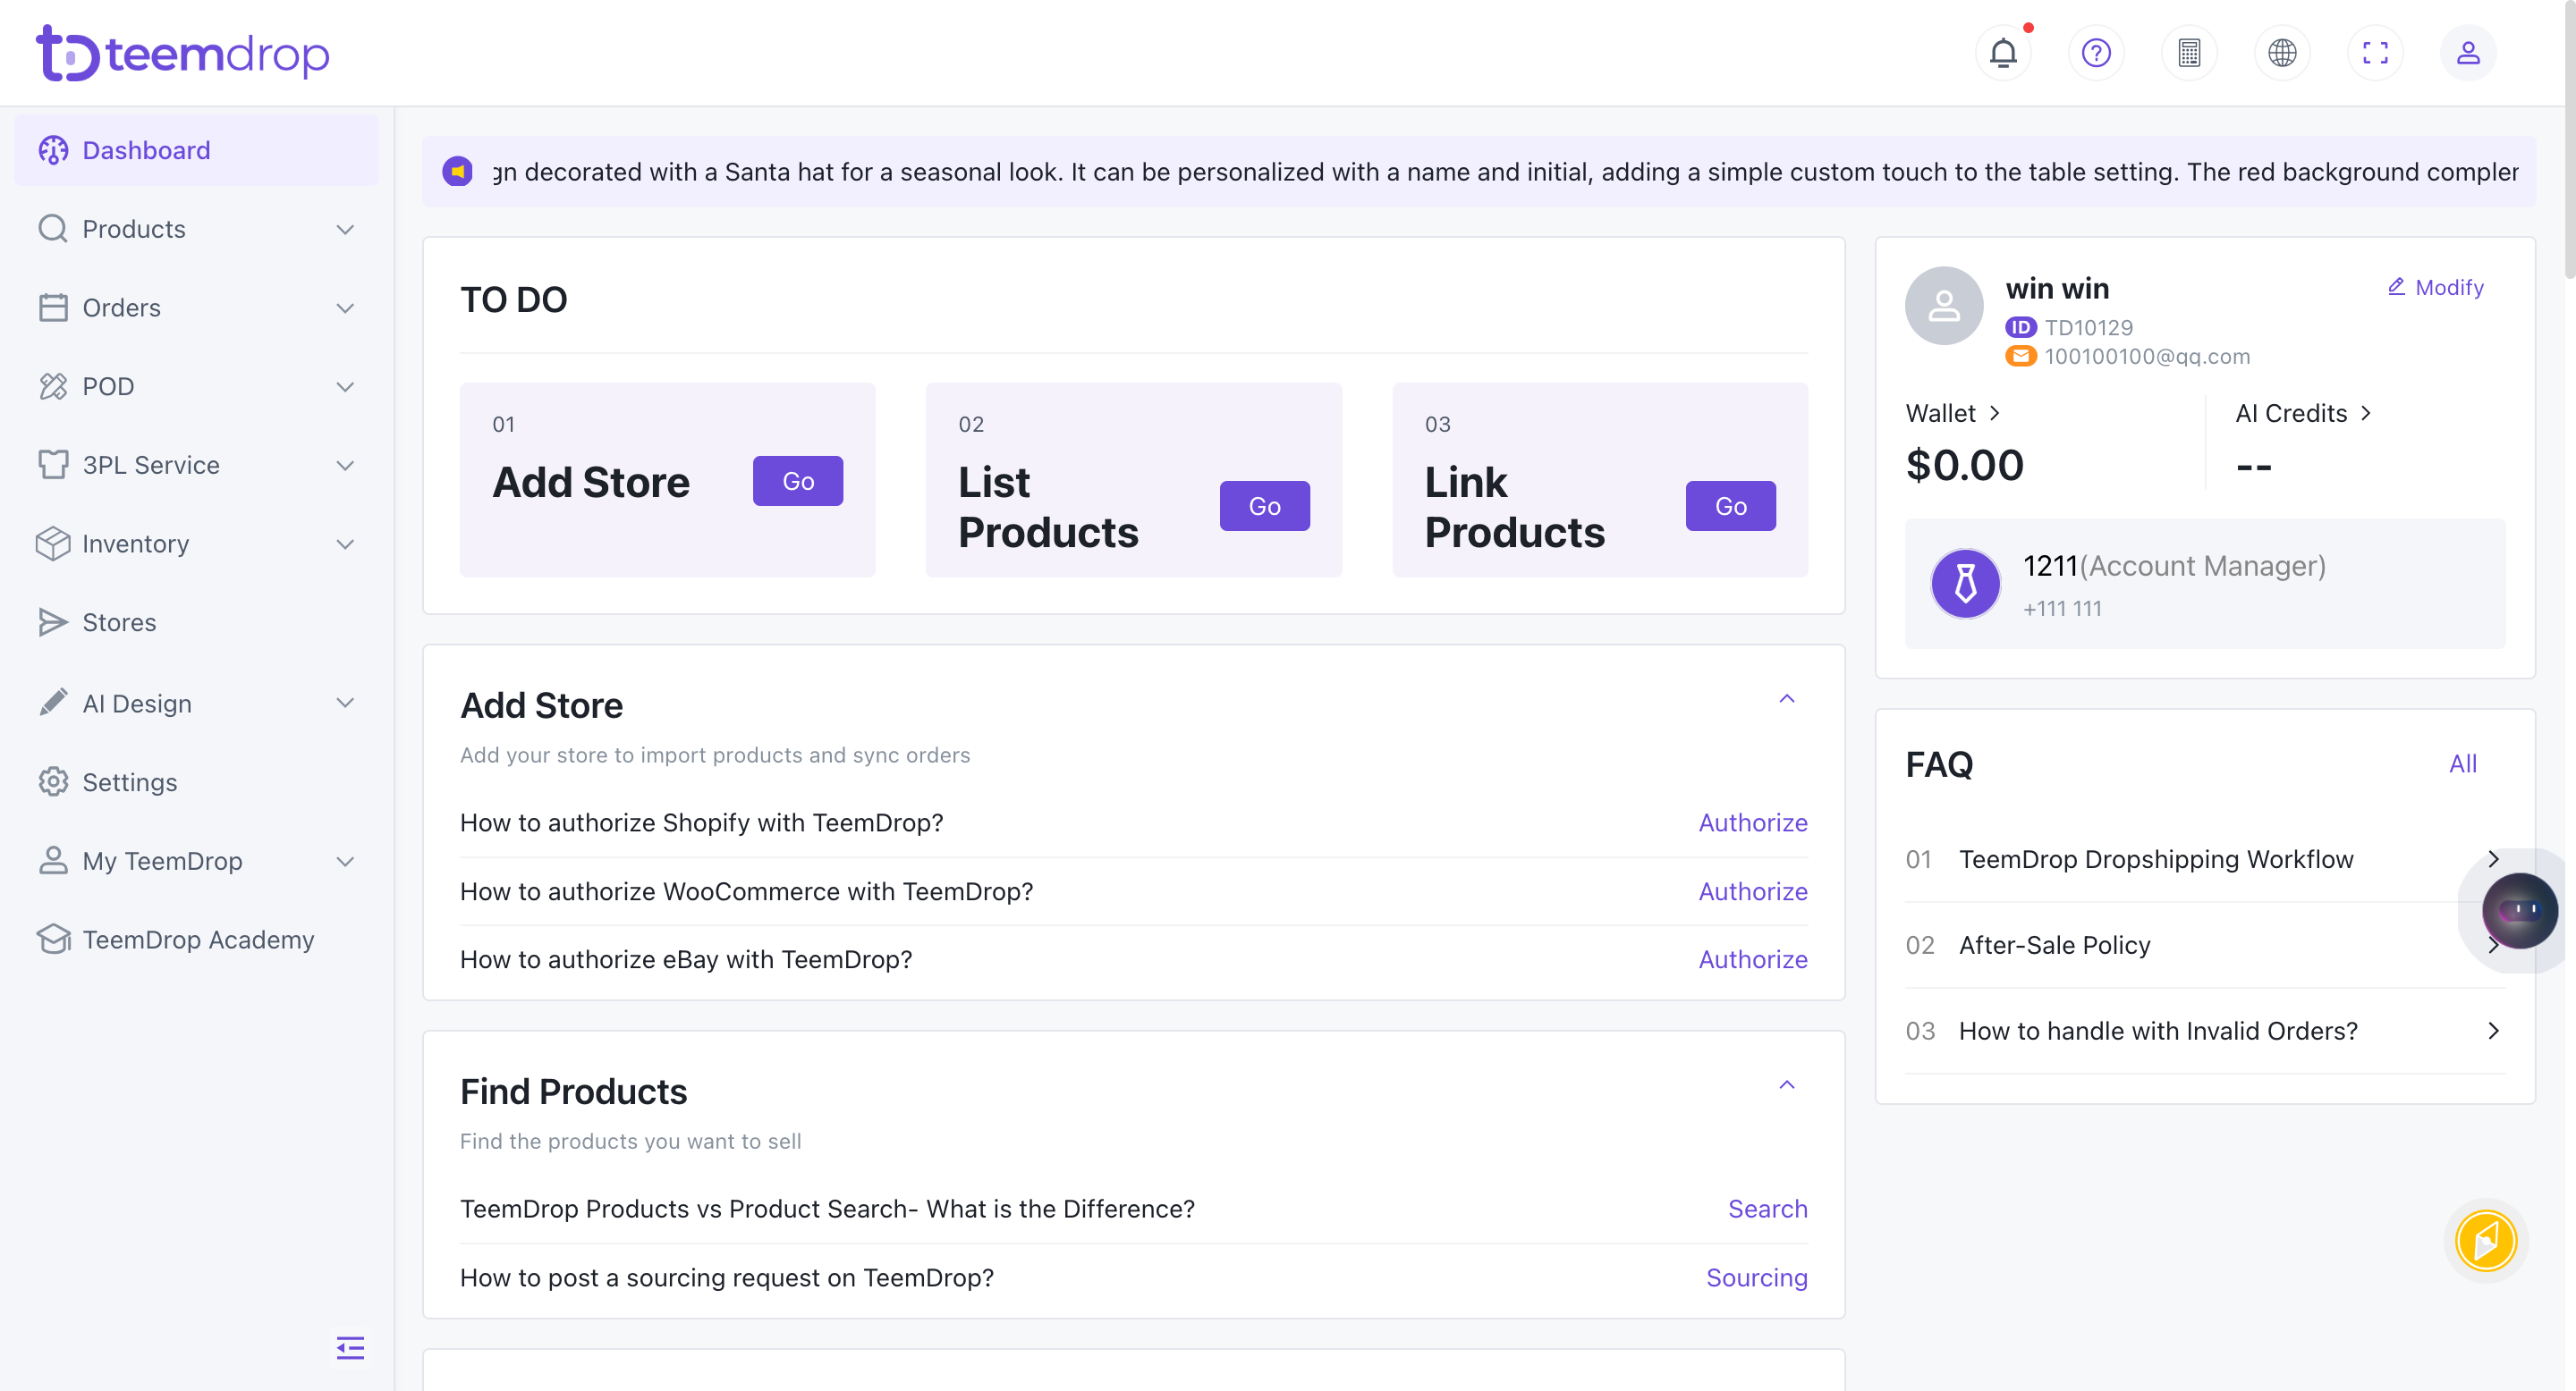Expand the Inventory menu chevron

click(x=345, y=544)
